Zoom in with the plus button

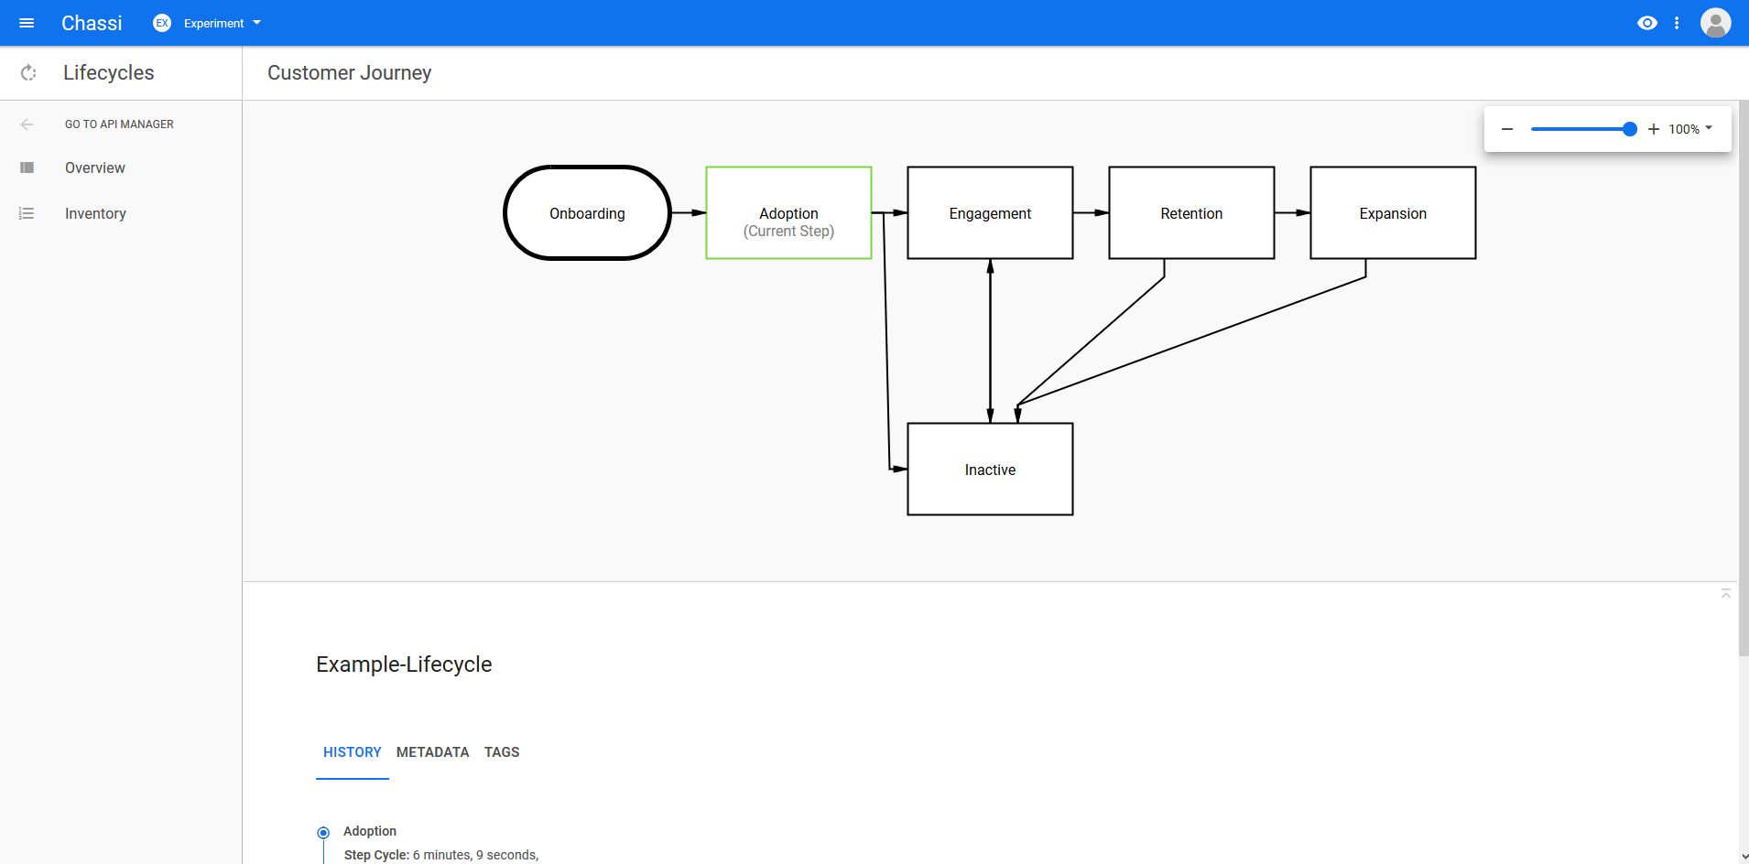[x=1654, y=129]
